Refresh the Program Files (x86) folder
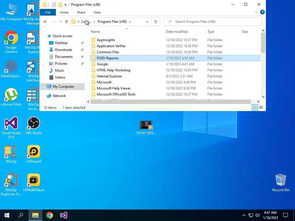Screen dimensions: 295x221 (156, 22)
